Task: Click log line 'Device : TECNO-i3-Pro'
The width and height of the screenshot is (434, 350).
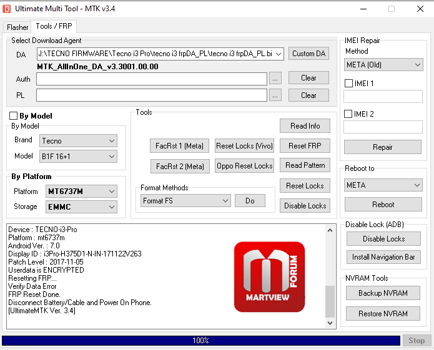Action: [x=42, y=230]
